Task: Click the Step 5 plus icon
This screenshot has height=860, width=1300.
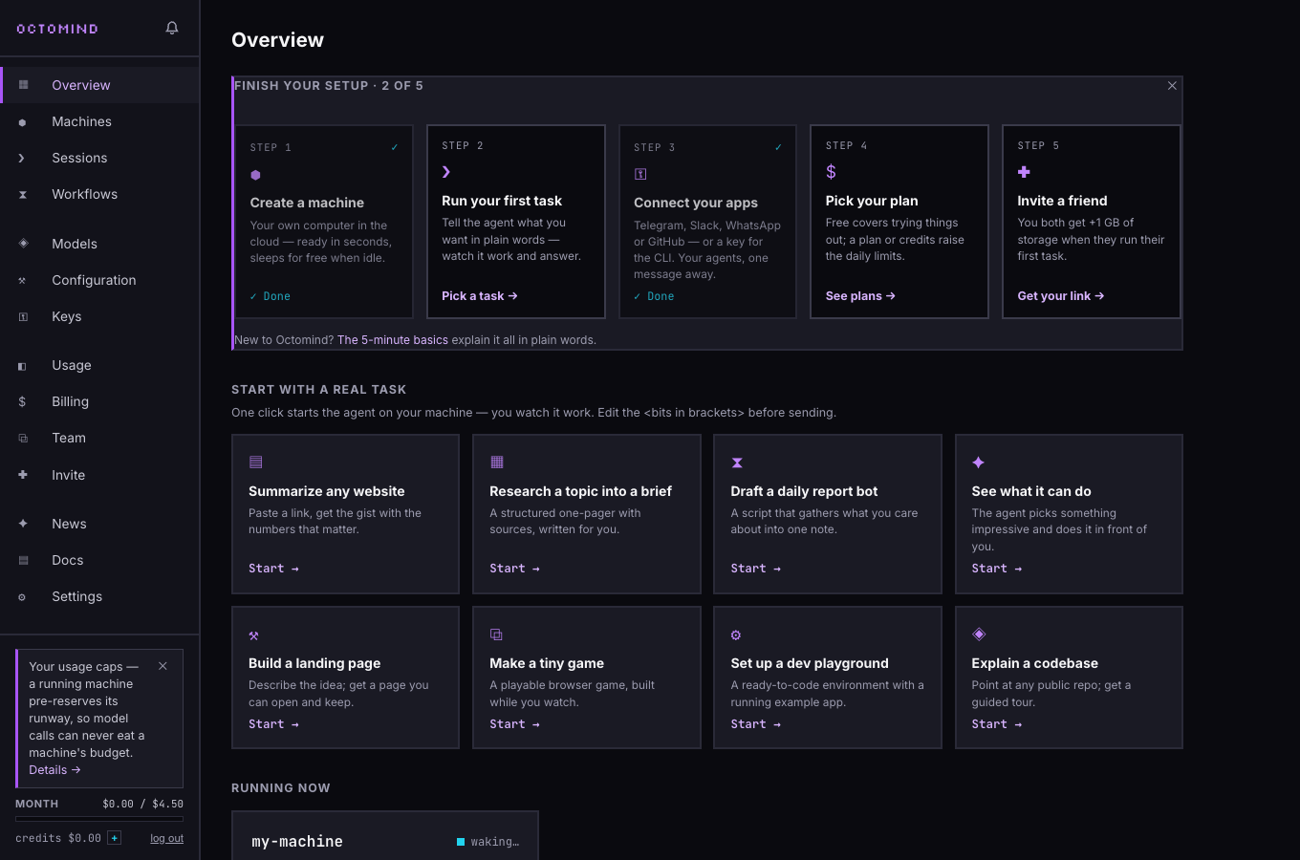Action: [1024, 172]
